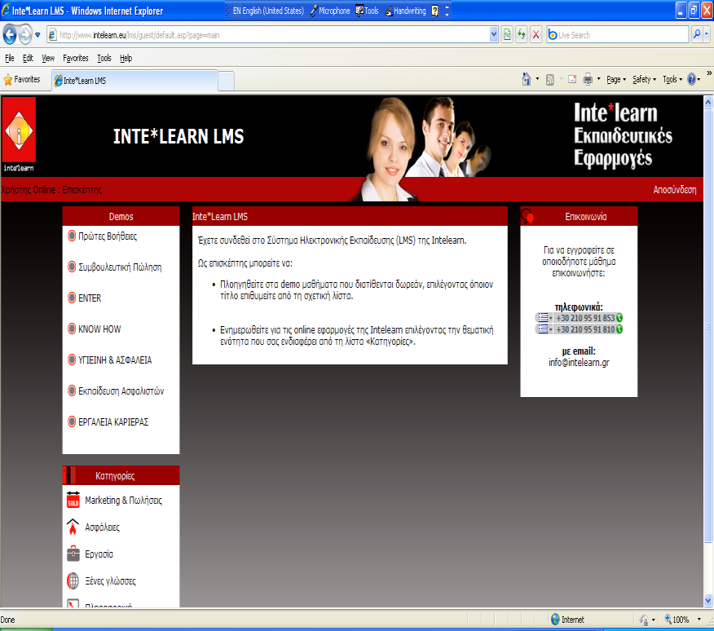Click the Microphone button in language bar
This screenshot has width=714, height=631.
coord(330,11)
